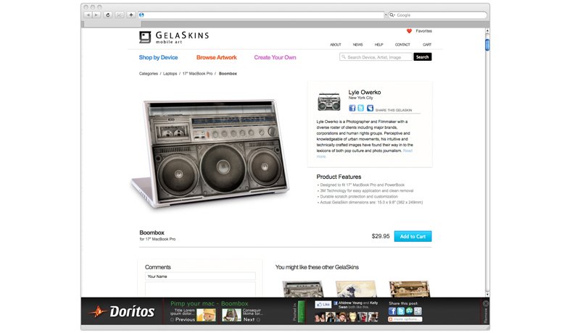Share the GelaSkin on Facebook under Lyle Owerko

coord(352,108)
